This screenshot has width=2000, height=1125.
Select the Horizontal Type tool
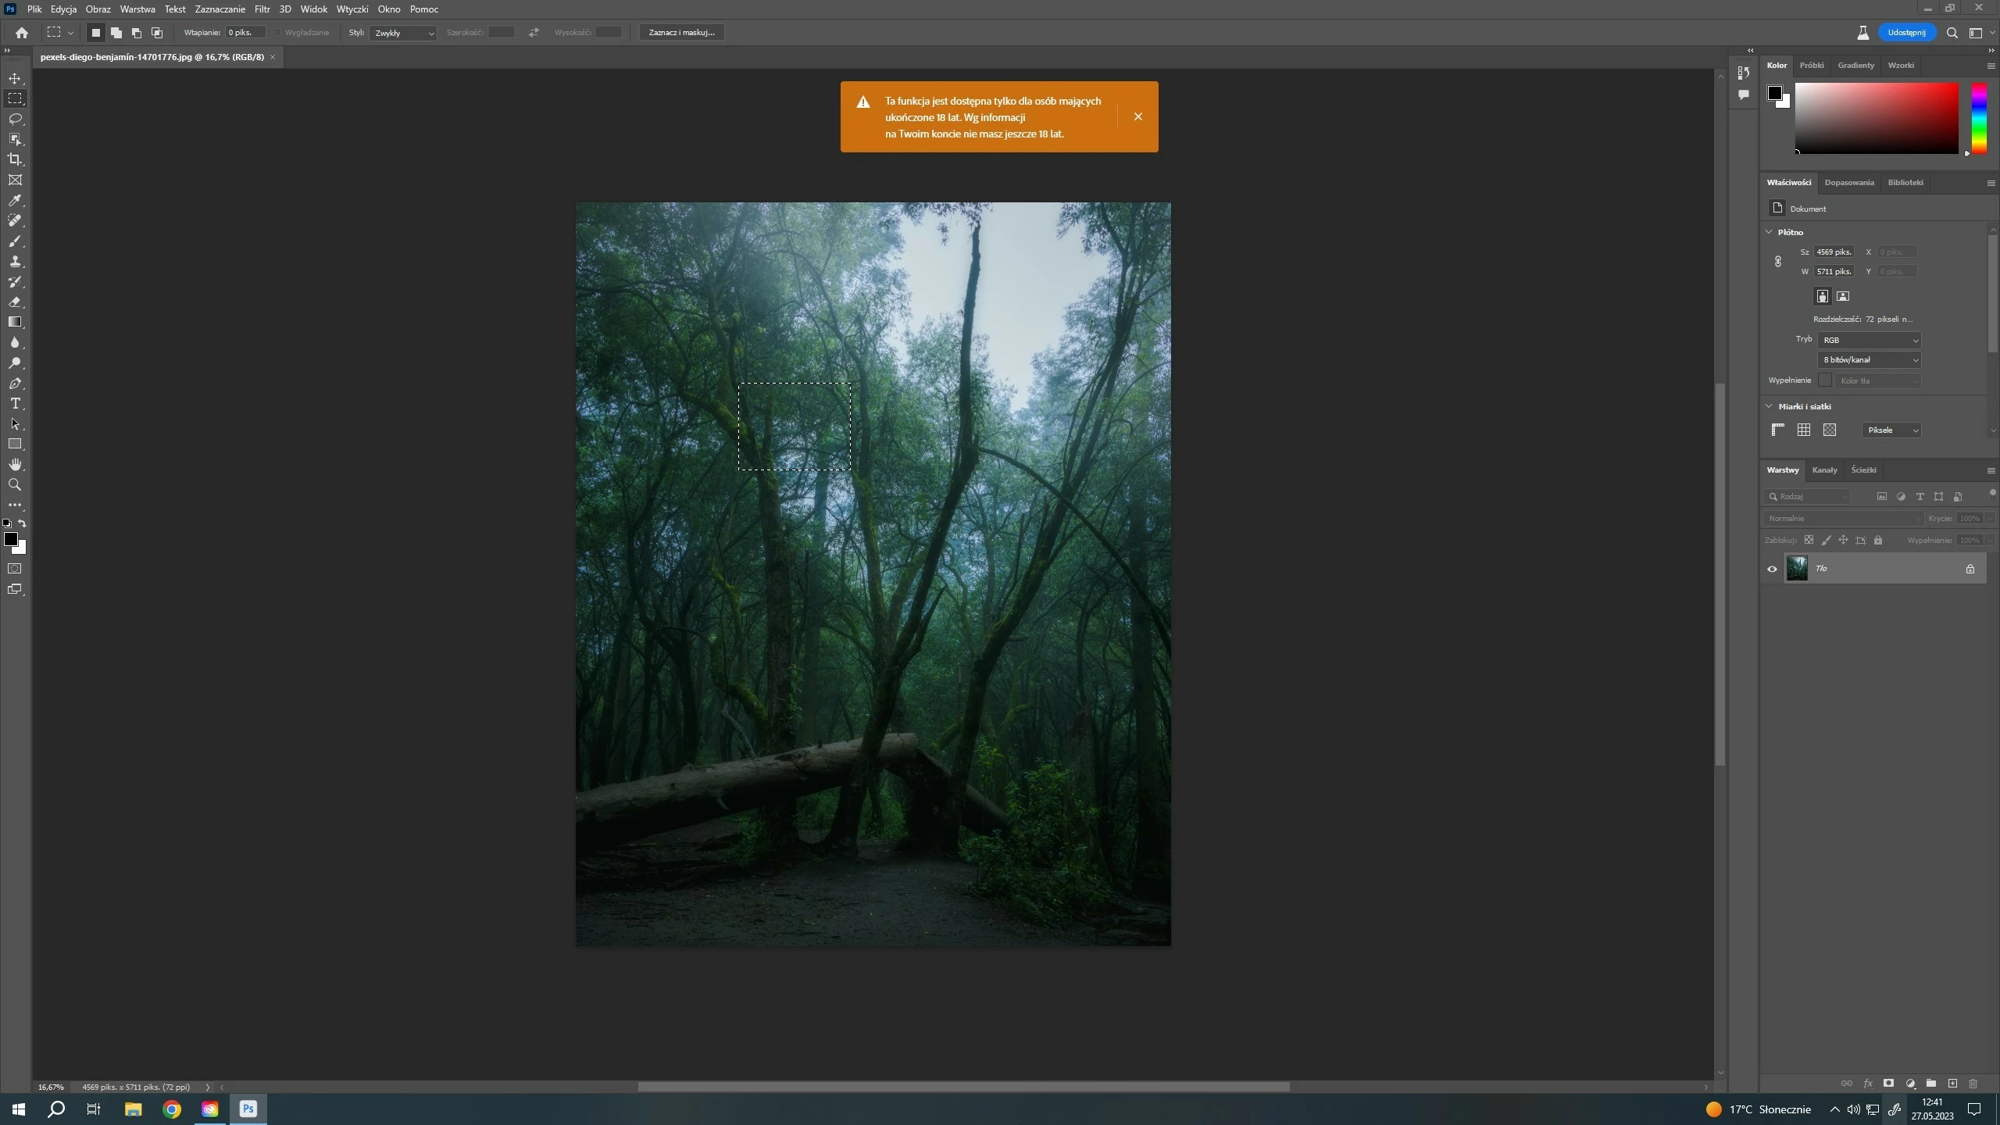pos(15,404)
